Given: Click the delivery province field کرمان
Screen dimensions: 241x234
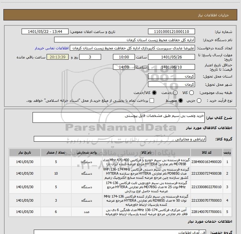Looking at the screenshot, I should pyautogui.click(x=172, y=76).
